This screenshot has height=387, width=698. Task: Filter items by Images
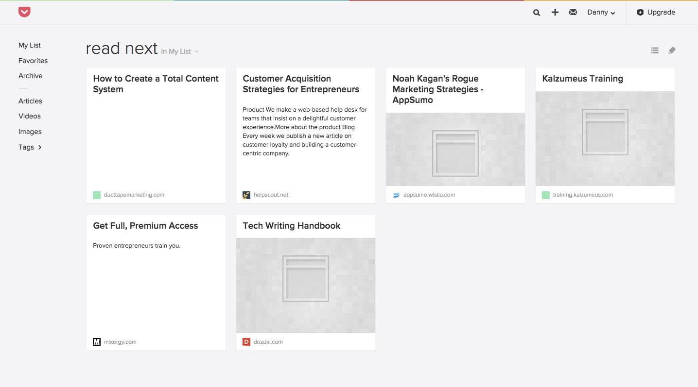tap(30, 132)
